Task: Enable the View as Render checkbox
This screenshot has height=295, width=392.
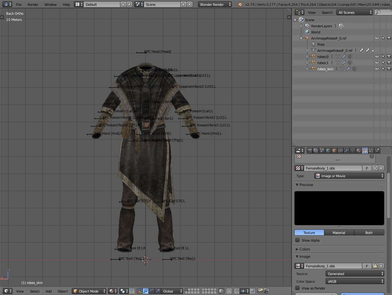Action: pos(297,288)
